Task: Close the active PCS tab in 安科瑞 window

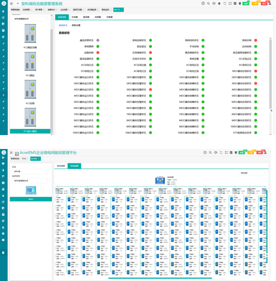Action: (x=122, y=10)
